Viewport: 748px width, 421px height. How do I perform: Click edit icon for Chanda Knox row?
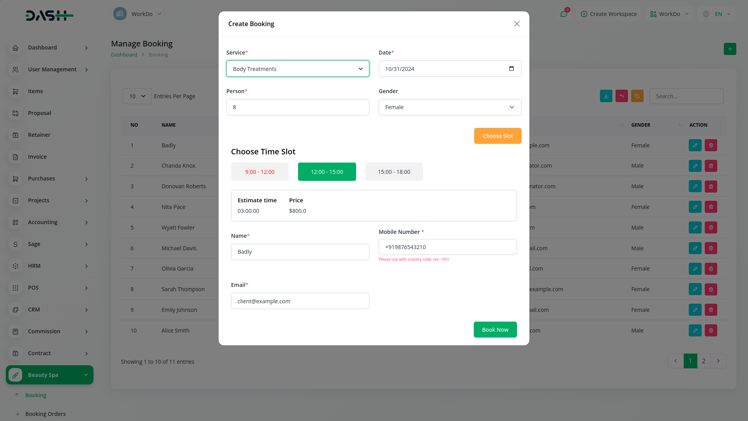tap(695, 166)
